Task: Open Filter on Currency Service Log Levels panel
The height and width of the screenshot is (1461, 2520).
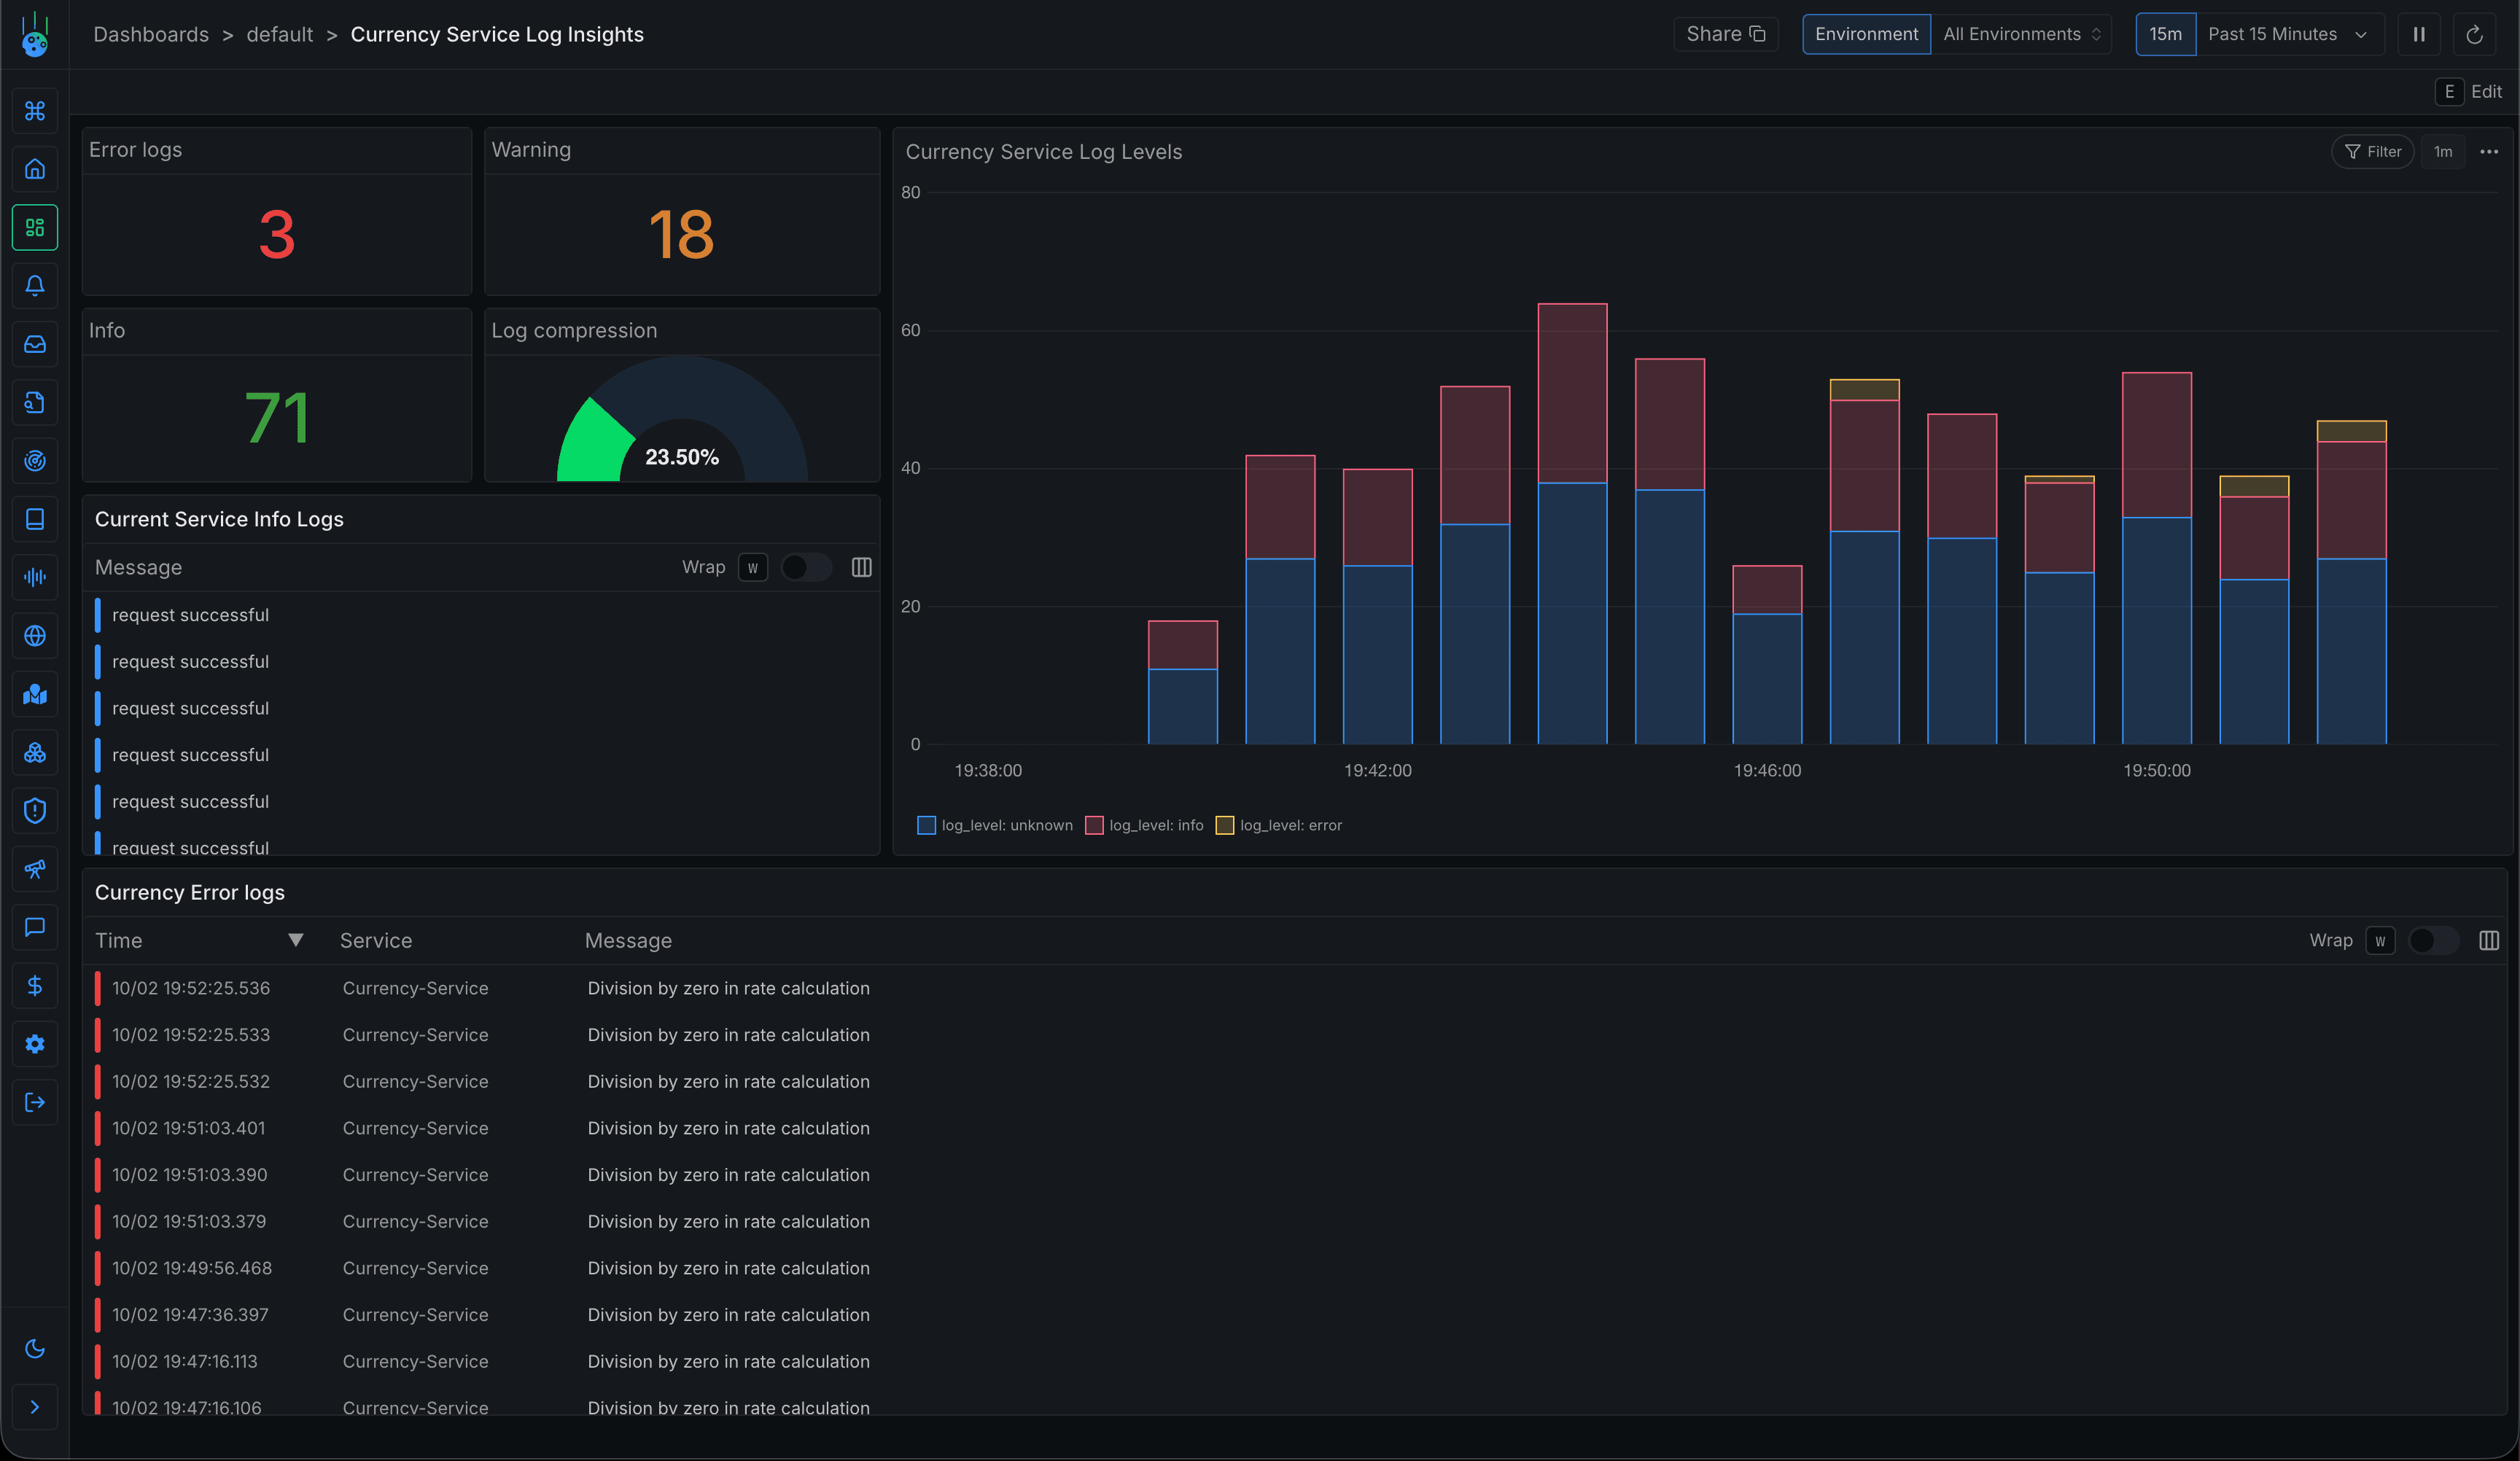Action: pyautogui.click(x=2374, y=151)
